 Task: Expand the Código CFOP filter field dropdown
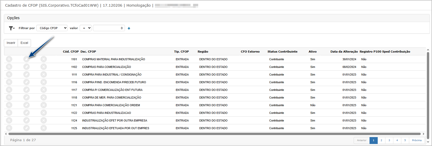click(x=52, y=28)
